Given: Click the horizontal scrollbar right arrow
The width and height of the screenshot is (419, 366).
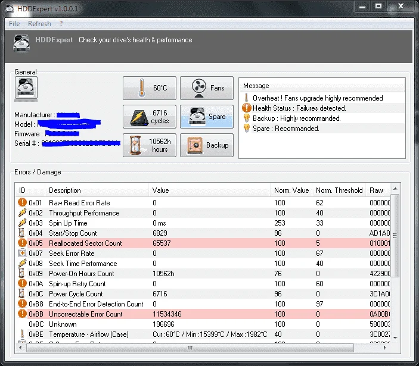Looking at the screenshot, I should [x=385, y=348].
